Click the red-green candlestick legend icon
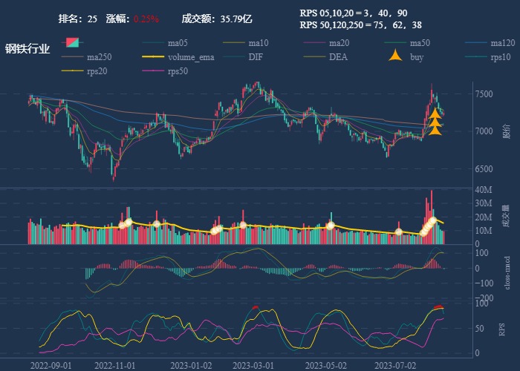The height and width of the screenshot is (371, 520). (73, 42)
